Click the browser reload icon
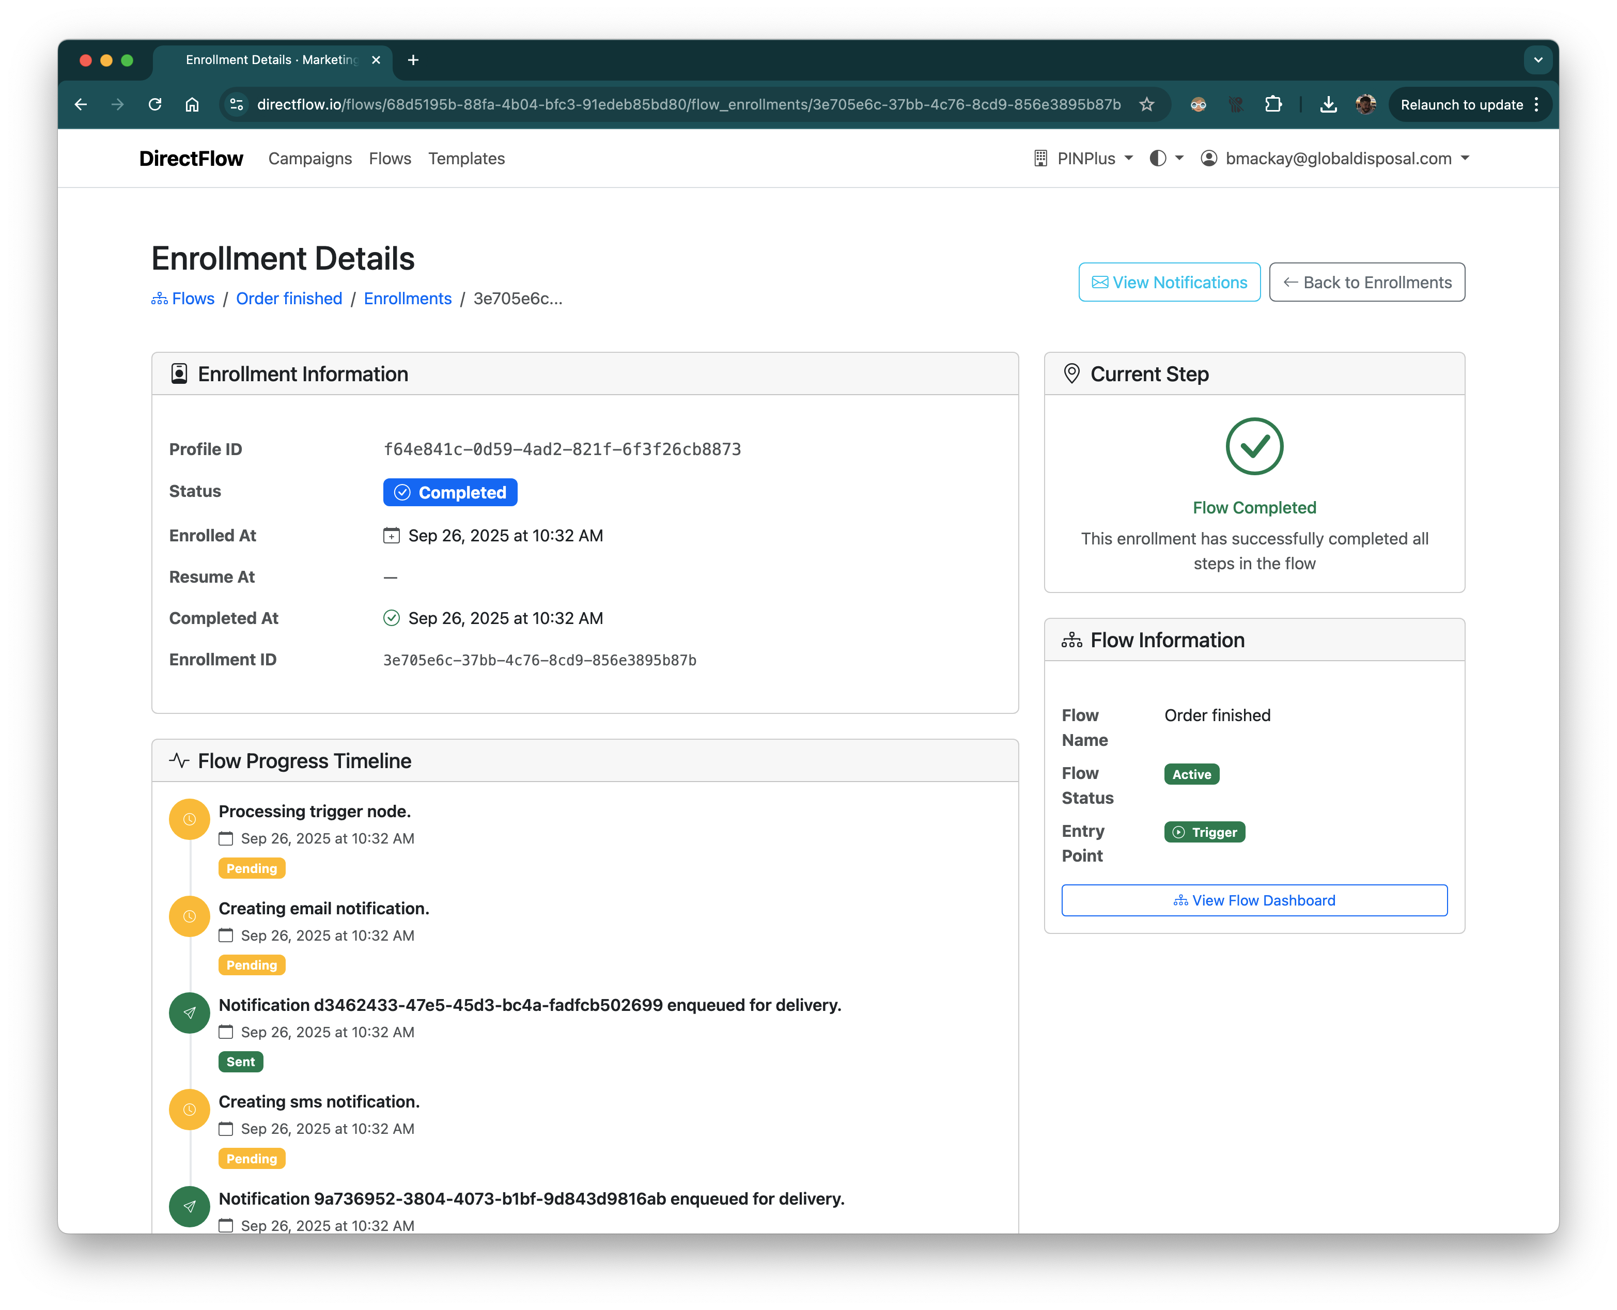Viewport: 1617px width, 1310px height. (154, 104)
